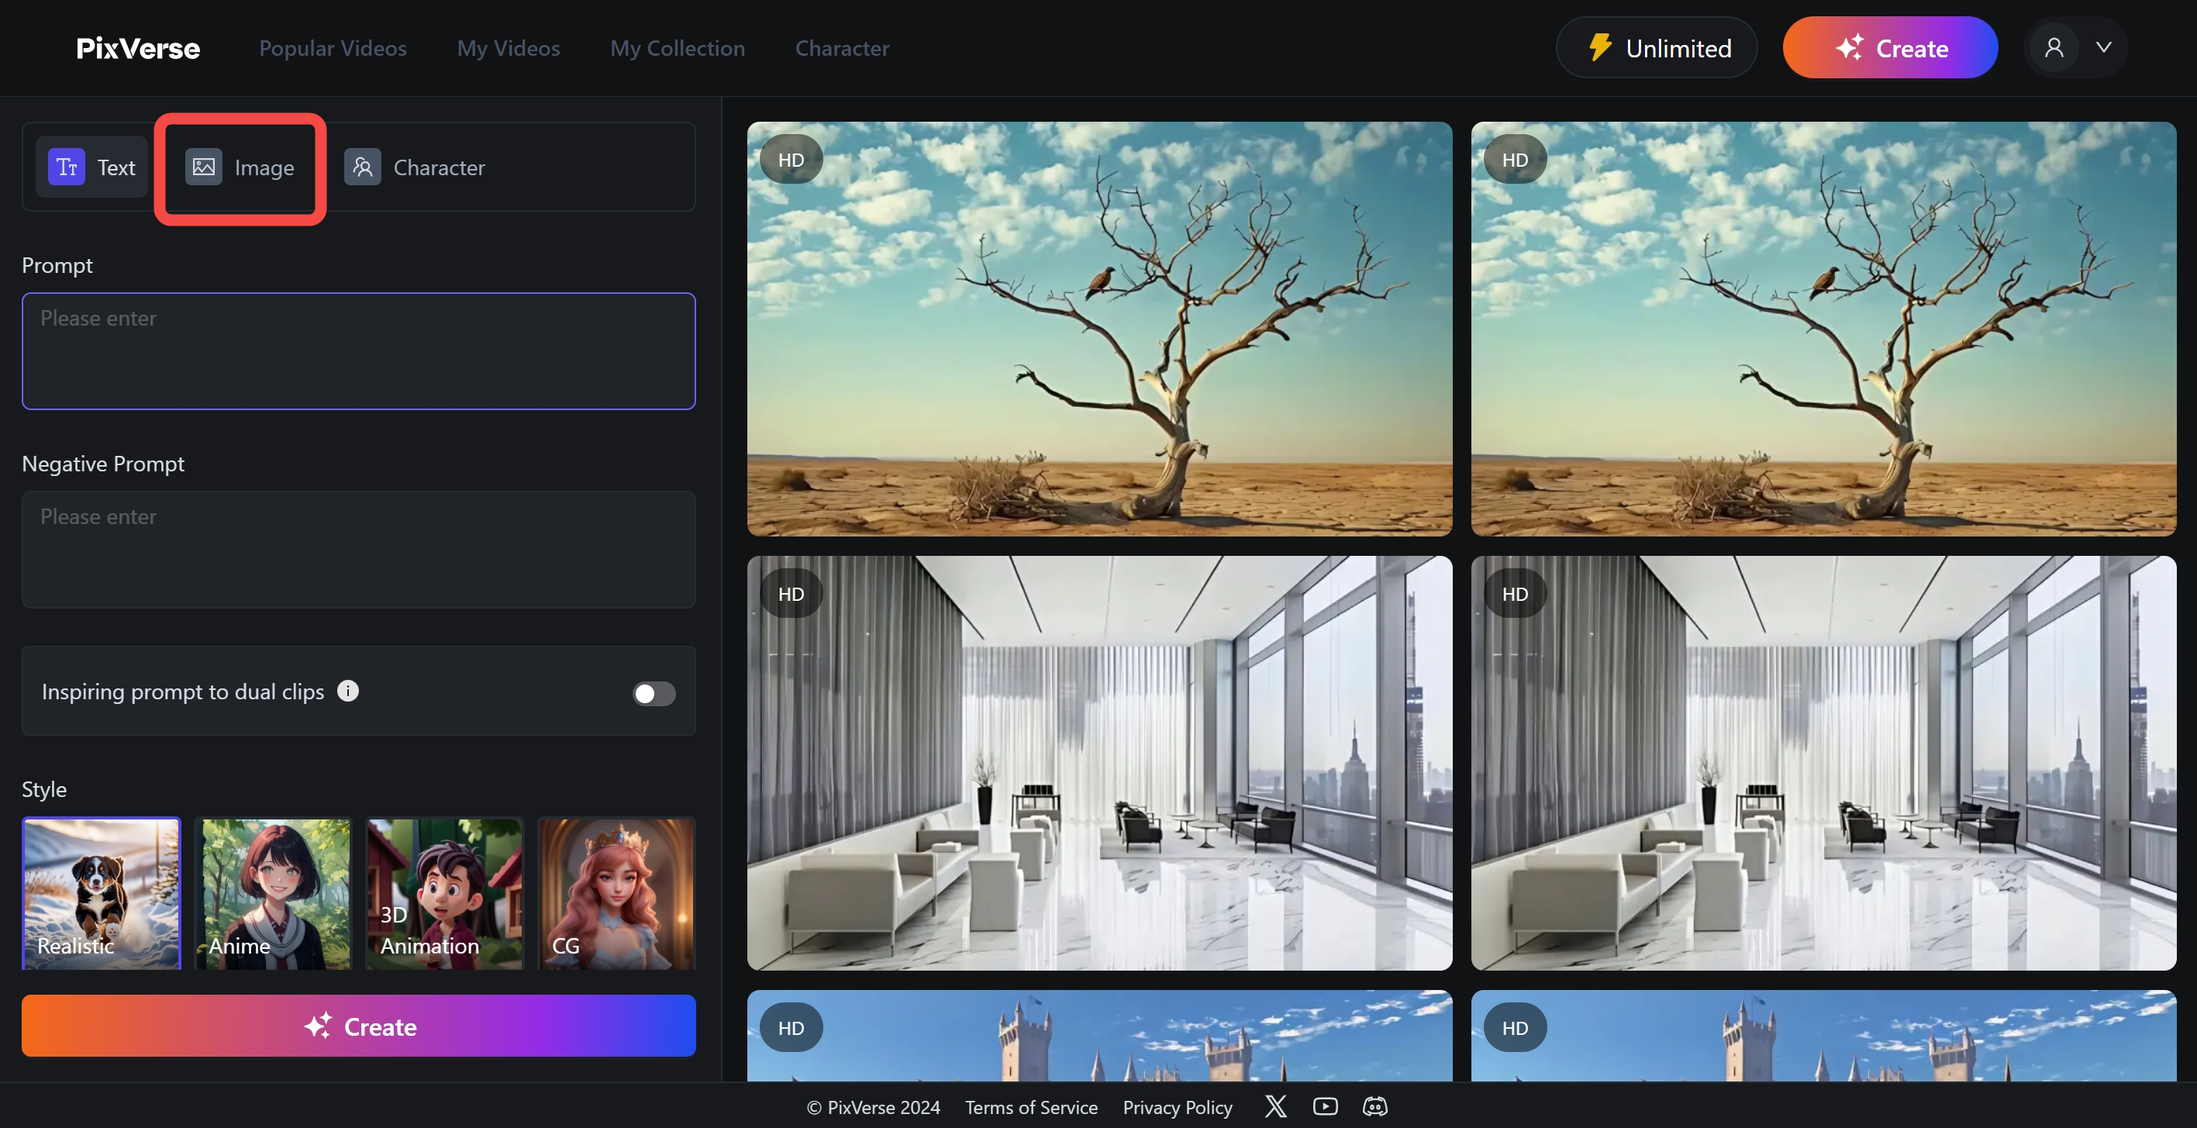Image resolution: width=2197 pixels, height=1128 pixels.
Task: Click the Unlimited lightning badge
Action: pyautogui.click(x=1657, y=48)
